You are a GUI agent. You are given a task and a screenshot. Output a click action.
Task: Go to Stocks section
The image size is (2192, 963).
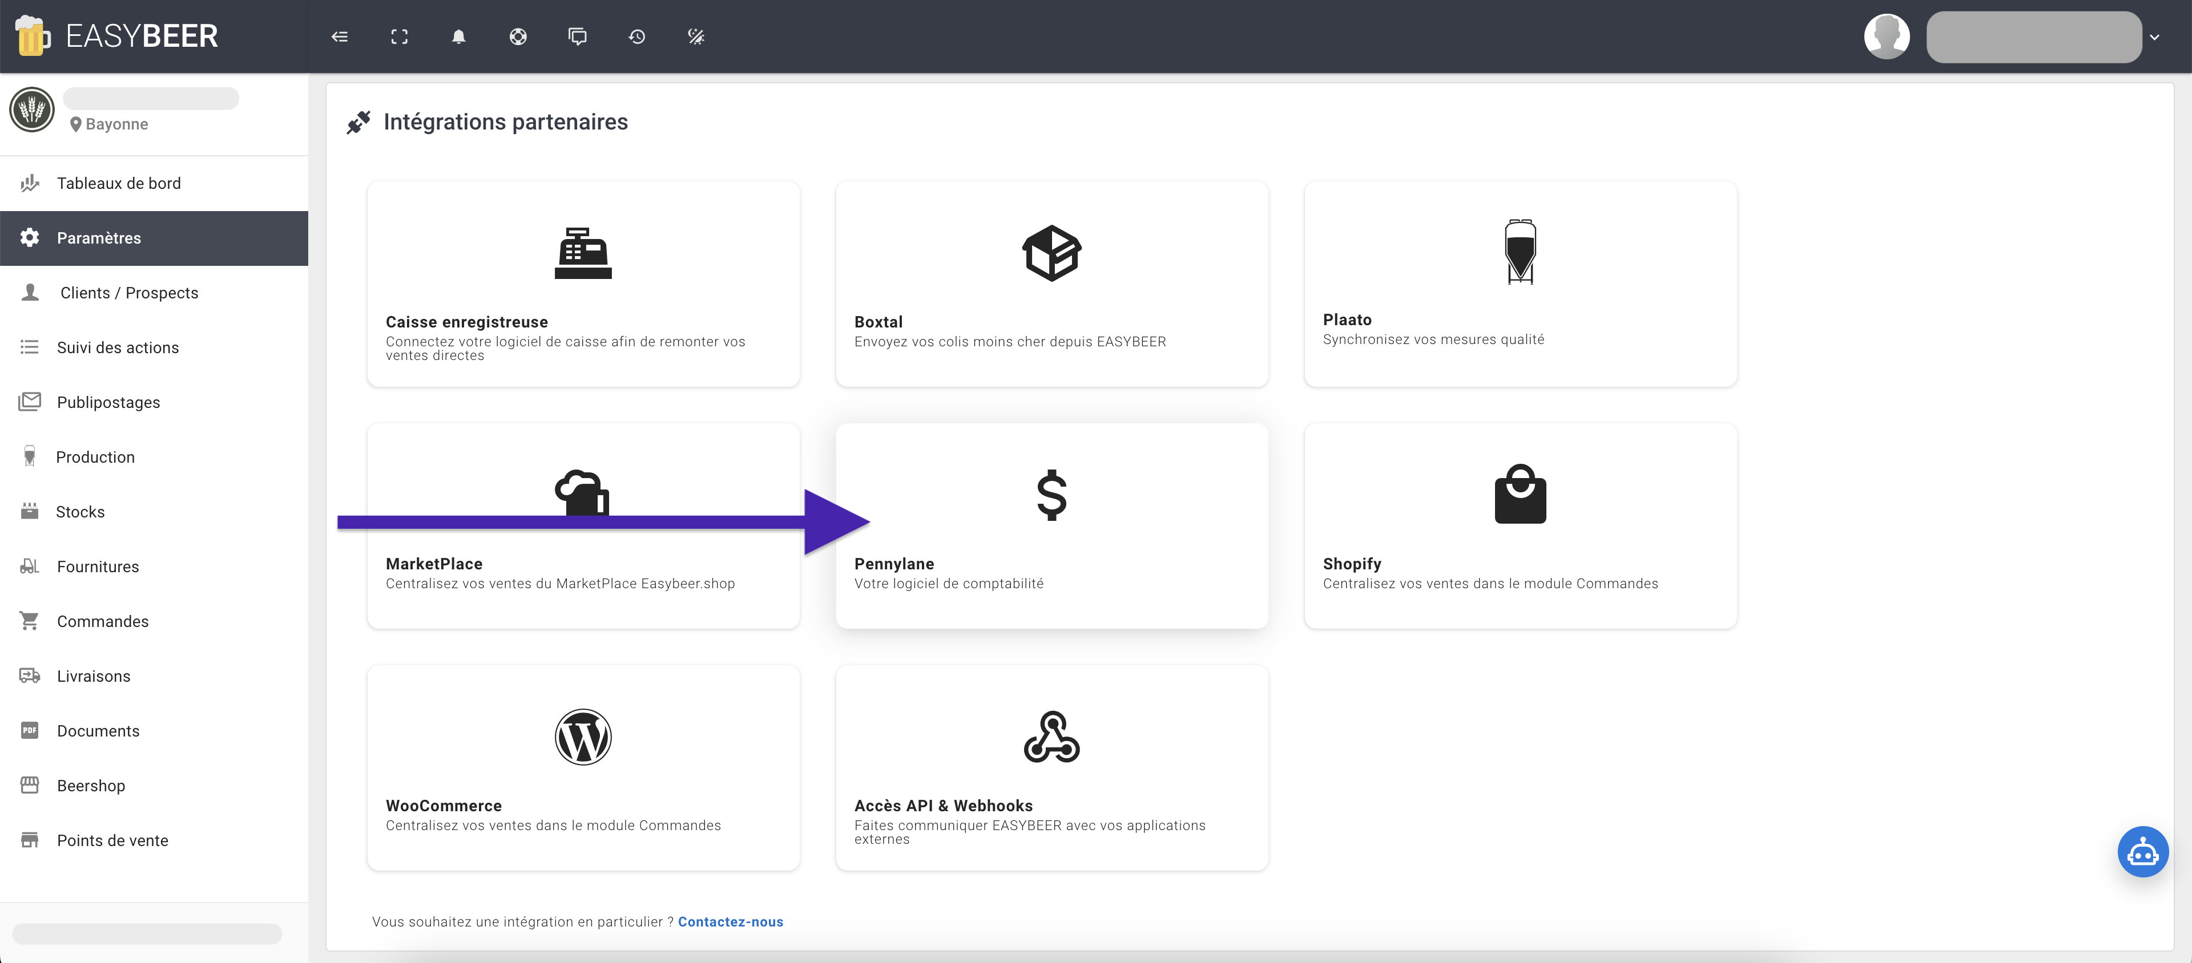click(x=154, y=512)
